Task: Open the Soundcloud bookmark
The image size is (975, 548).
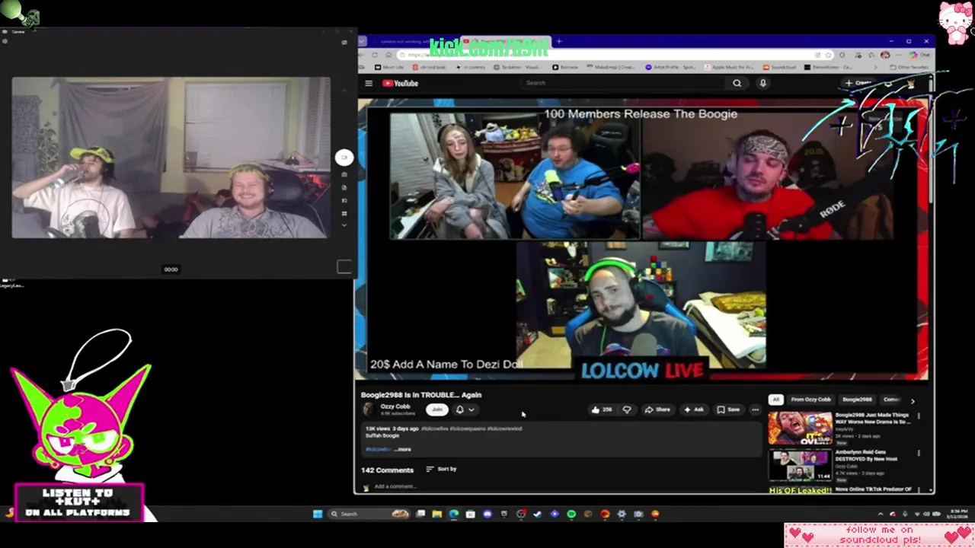Action: pyautogui.click(x=780, y=67)
